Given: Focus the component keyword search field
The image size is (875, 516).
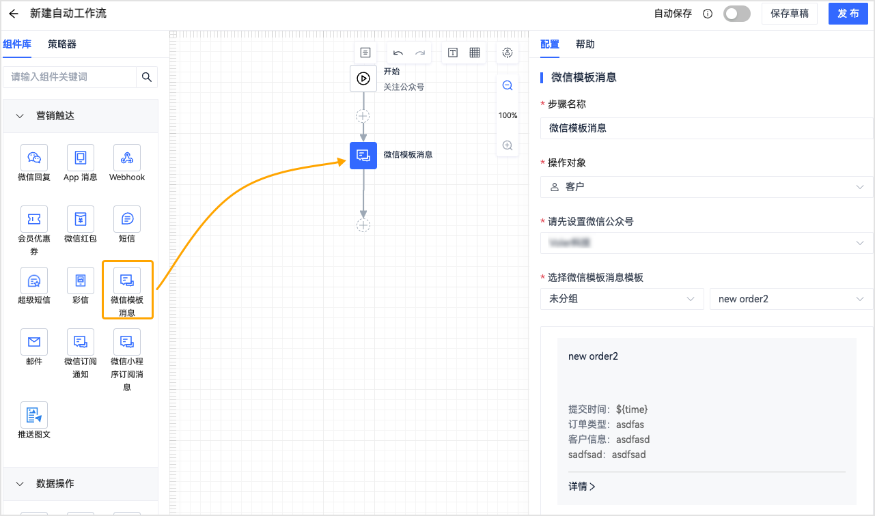Looking at the screenshot, I should (x=70, y=77).
